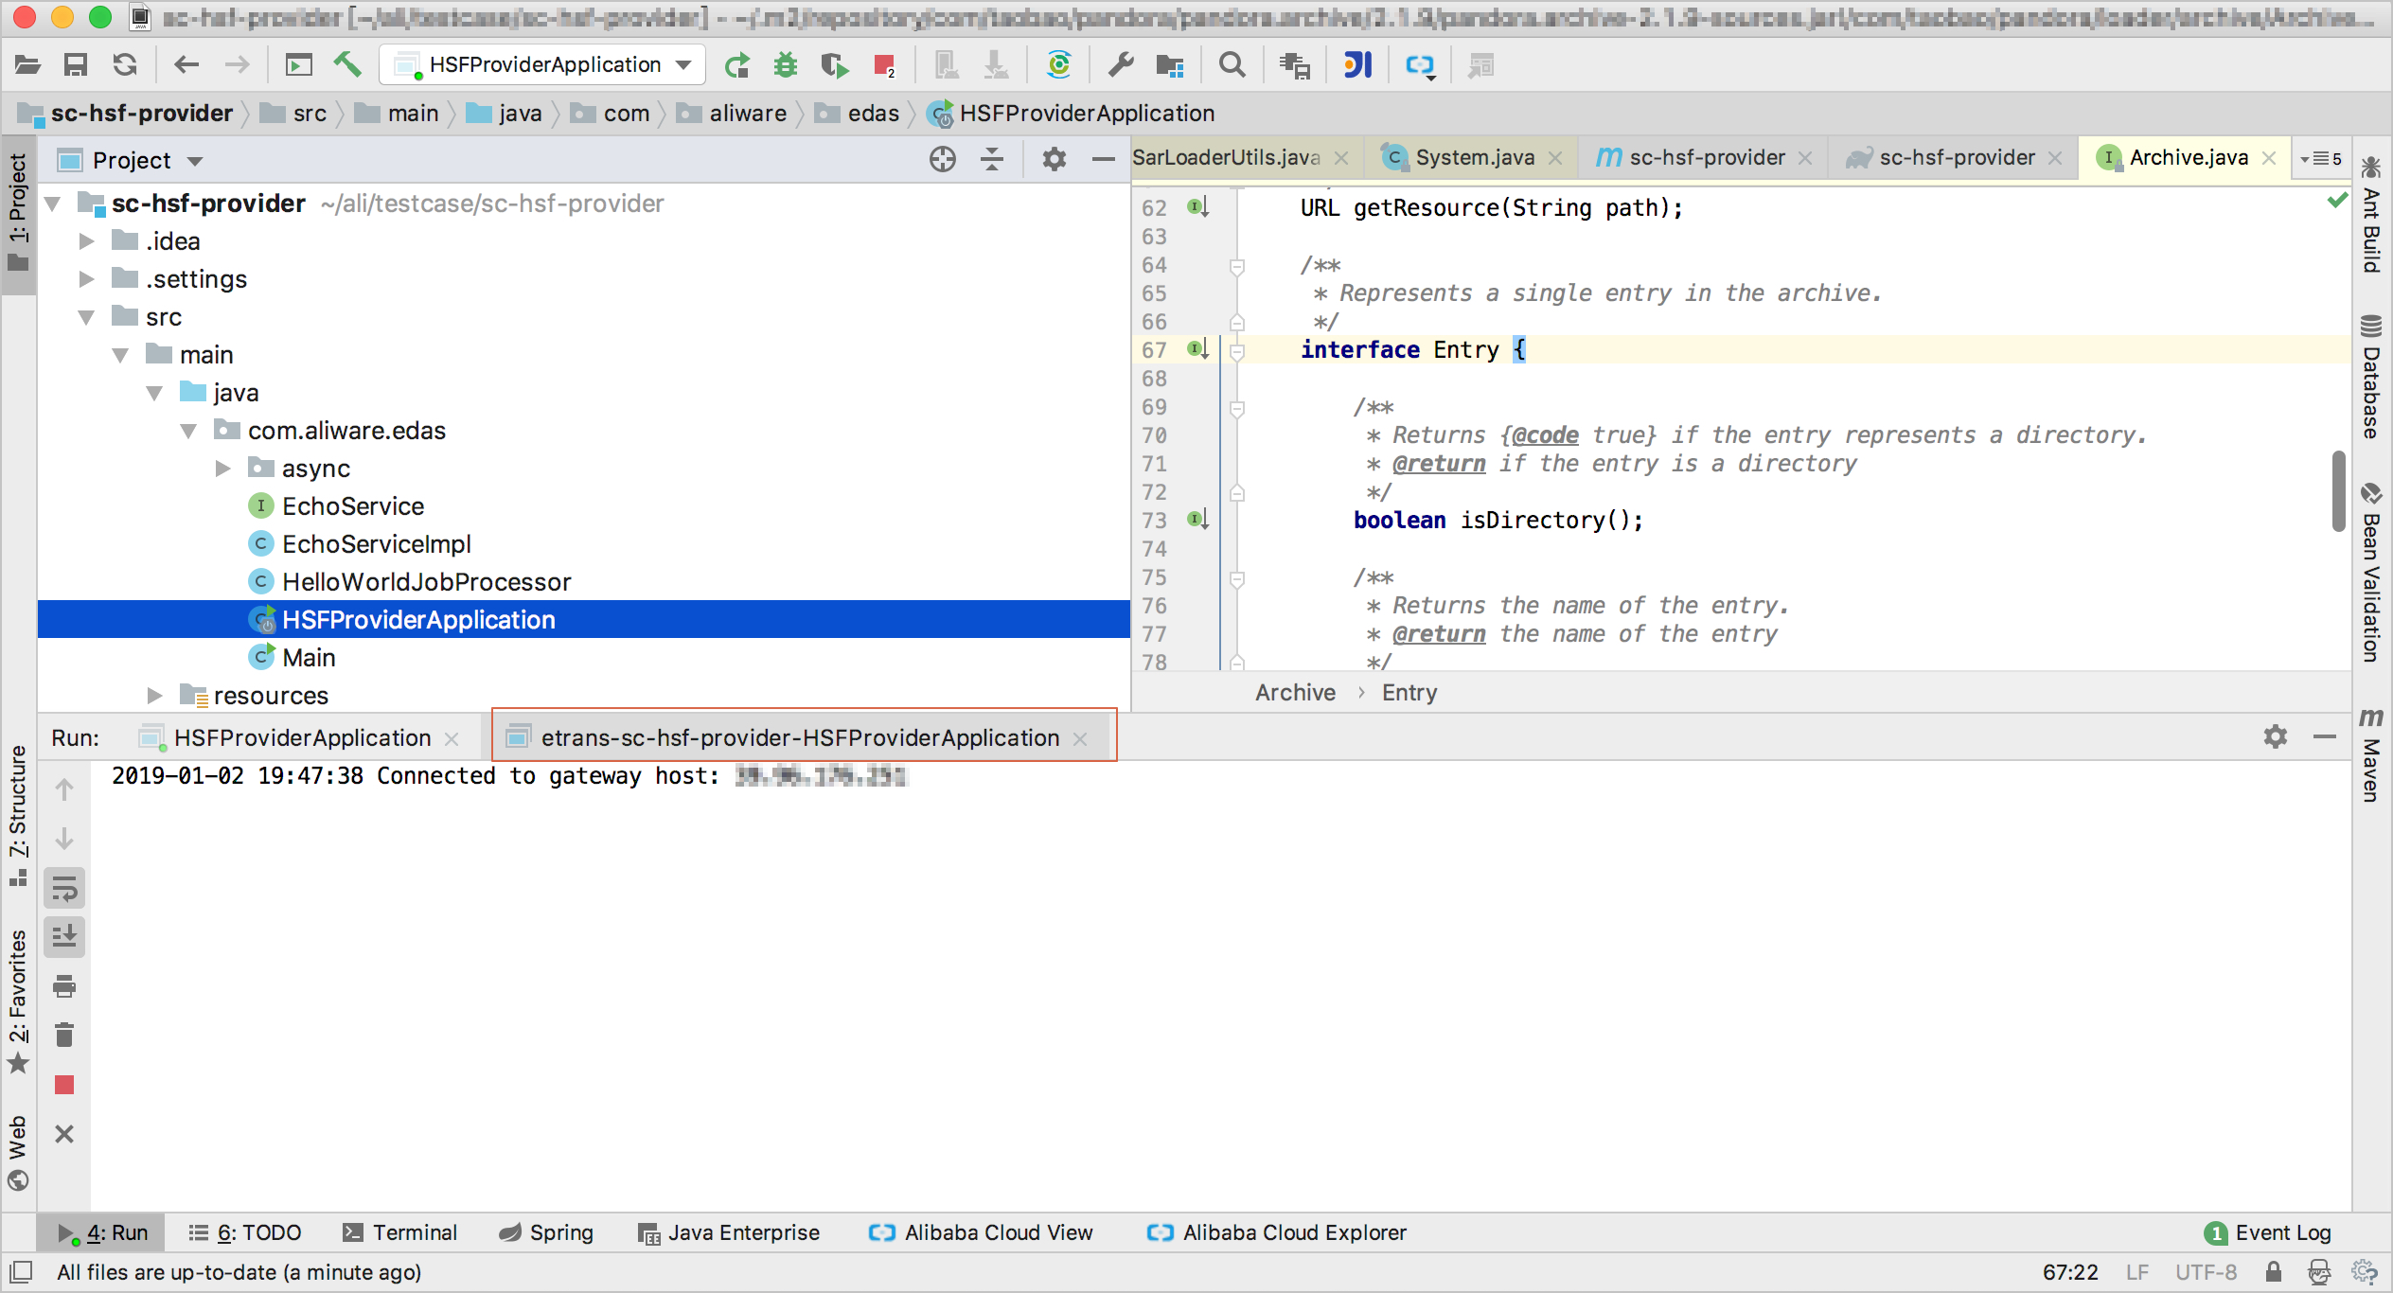Show hidden editor tabs list
This screenshot has width=2393, height=1293.
click(2321, 159)
